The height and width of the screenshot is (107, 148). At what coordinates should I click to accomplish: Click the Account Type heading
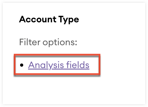(x=49, y=20)
